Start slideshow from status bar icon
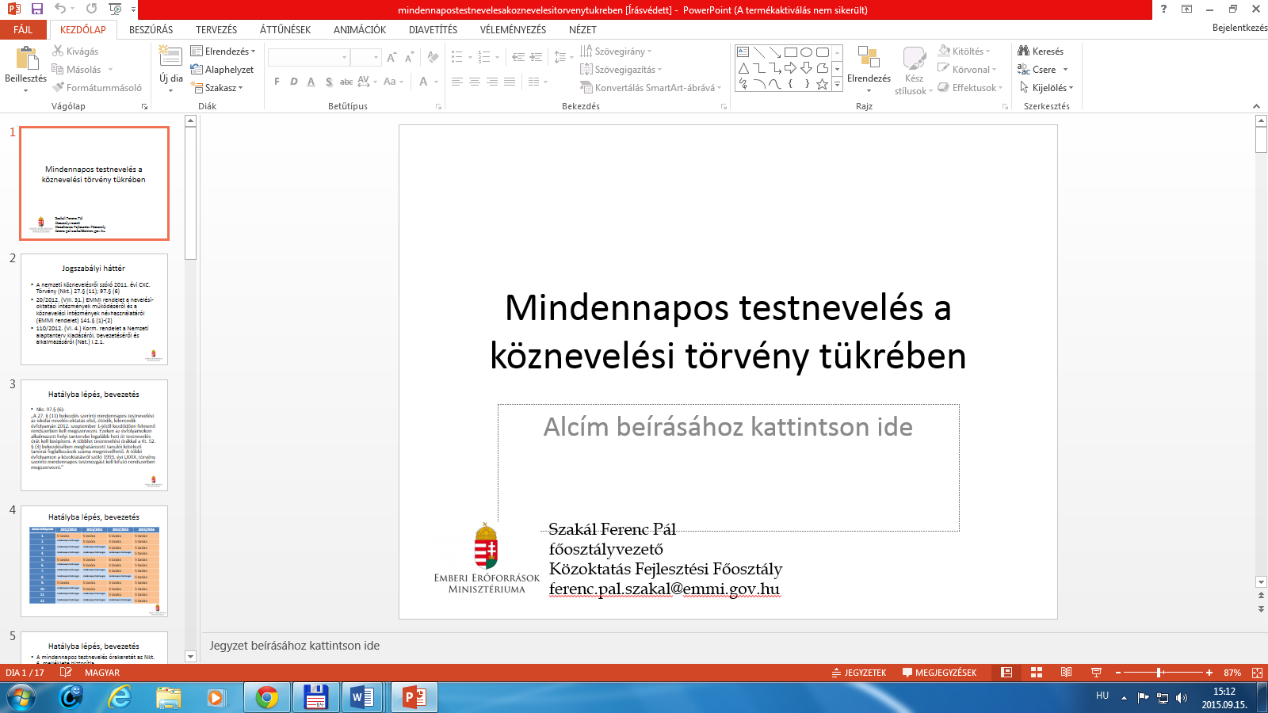 [1097, 673]
